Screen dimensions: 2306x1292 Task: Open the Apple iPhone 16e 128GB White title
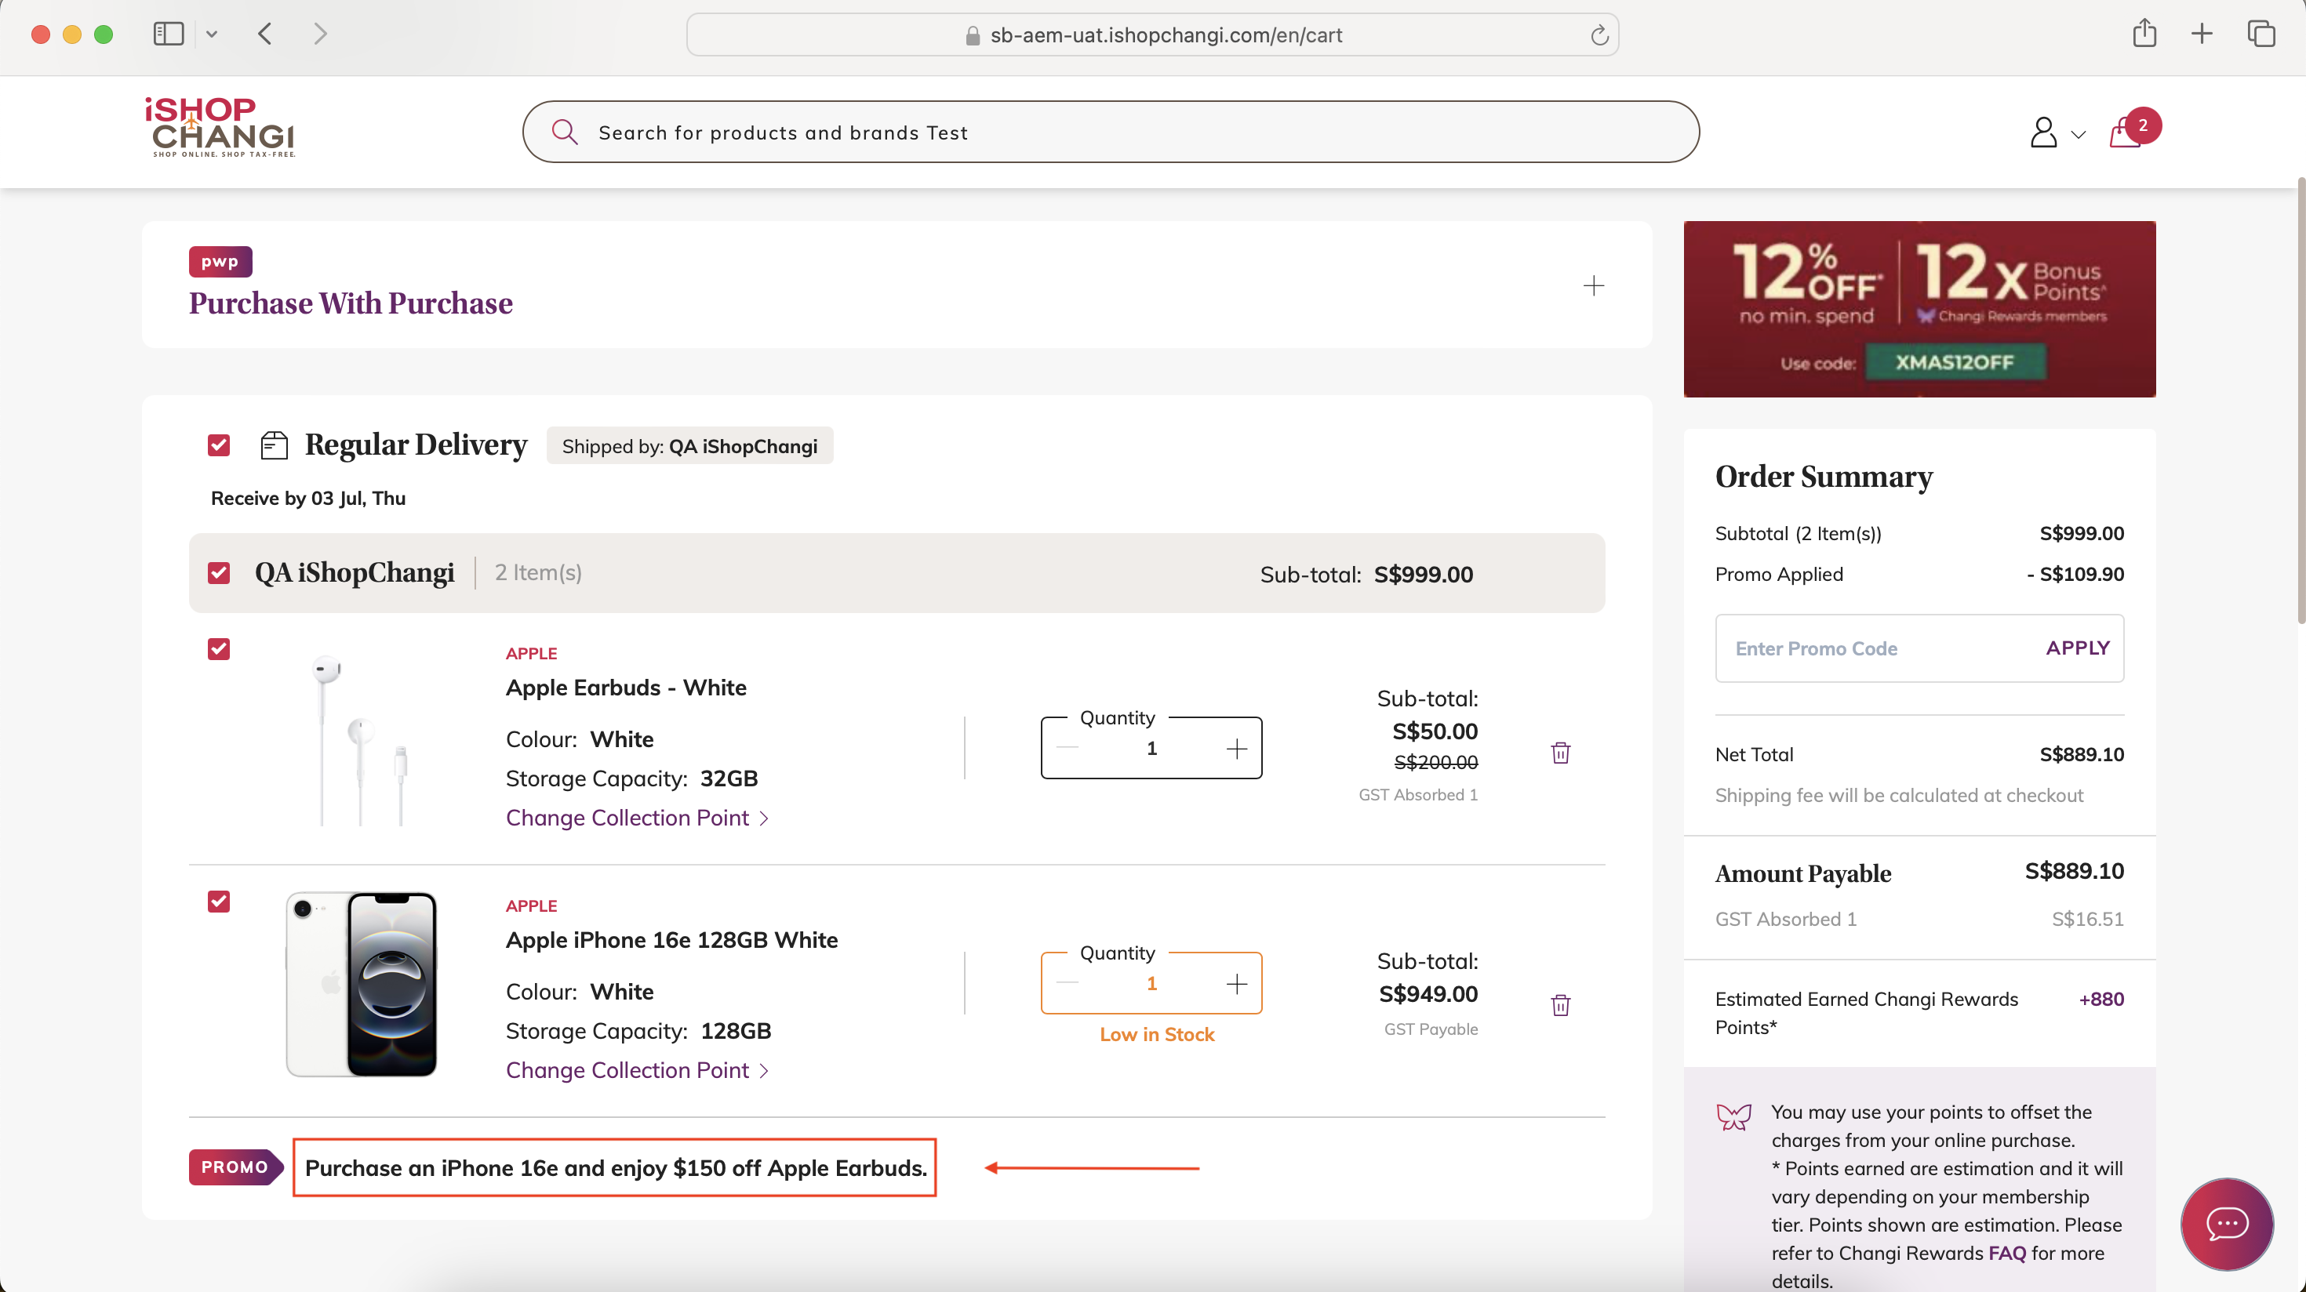click(671, 939)
